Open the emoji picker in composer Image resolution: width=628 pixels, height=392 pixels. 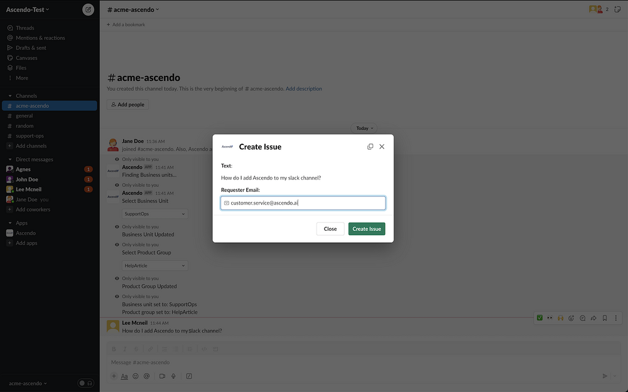click(x=136, y=376)
